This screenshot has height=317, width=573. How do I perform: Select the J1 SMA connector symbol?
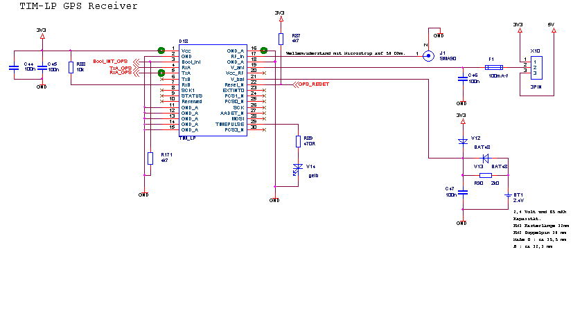click(428, 56)
